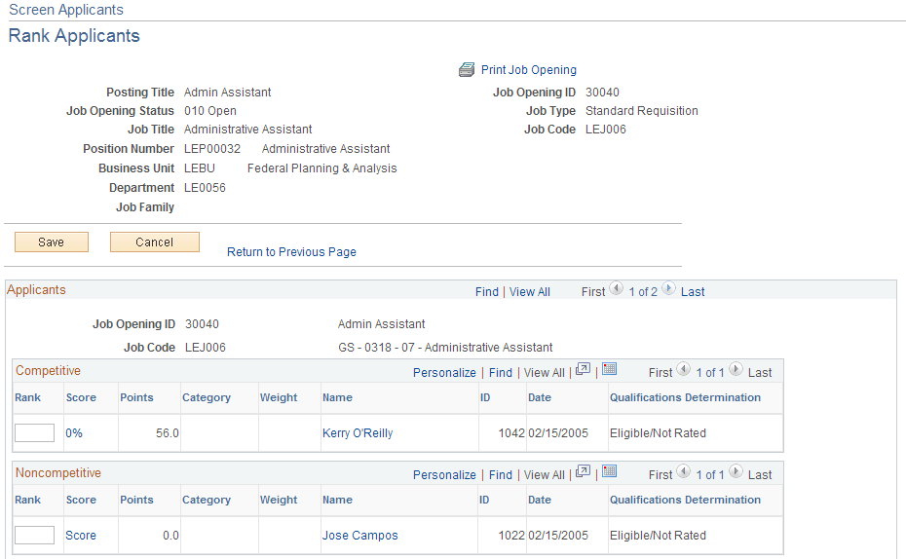Open Jose Campos applicant link
This screenshot has height=559, width=906.
(360, 536)
